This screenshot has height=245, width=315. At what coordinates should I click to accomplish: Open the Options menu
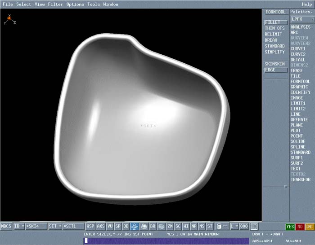(75, 4)
